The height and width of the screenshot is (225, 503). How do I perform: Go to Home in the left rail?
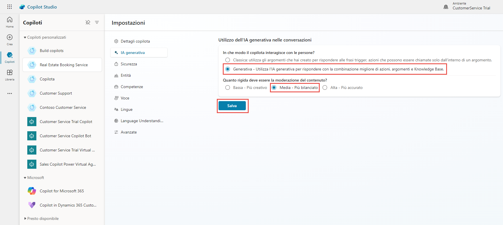pos(10,22)
